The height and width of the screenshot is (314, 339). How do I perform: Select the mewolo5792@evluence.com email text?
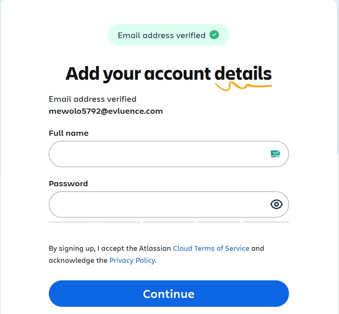coord(106,111)
